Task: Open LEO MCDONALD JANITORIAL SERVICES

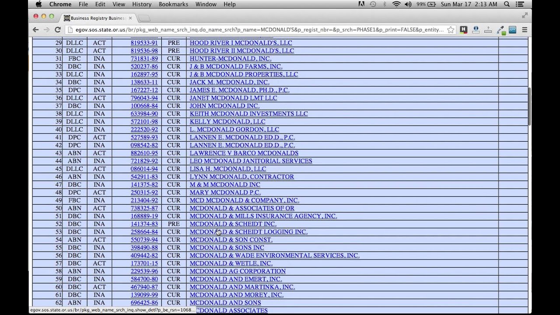Action: pos(251,161)
